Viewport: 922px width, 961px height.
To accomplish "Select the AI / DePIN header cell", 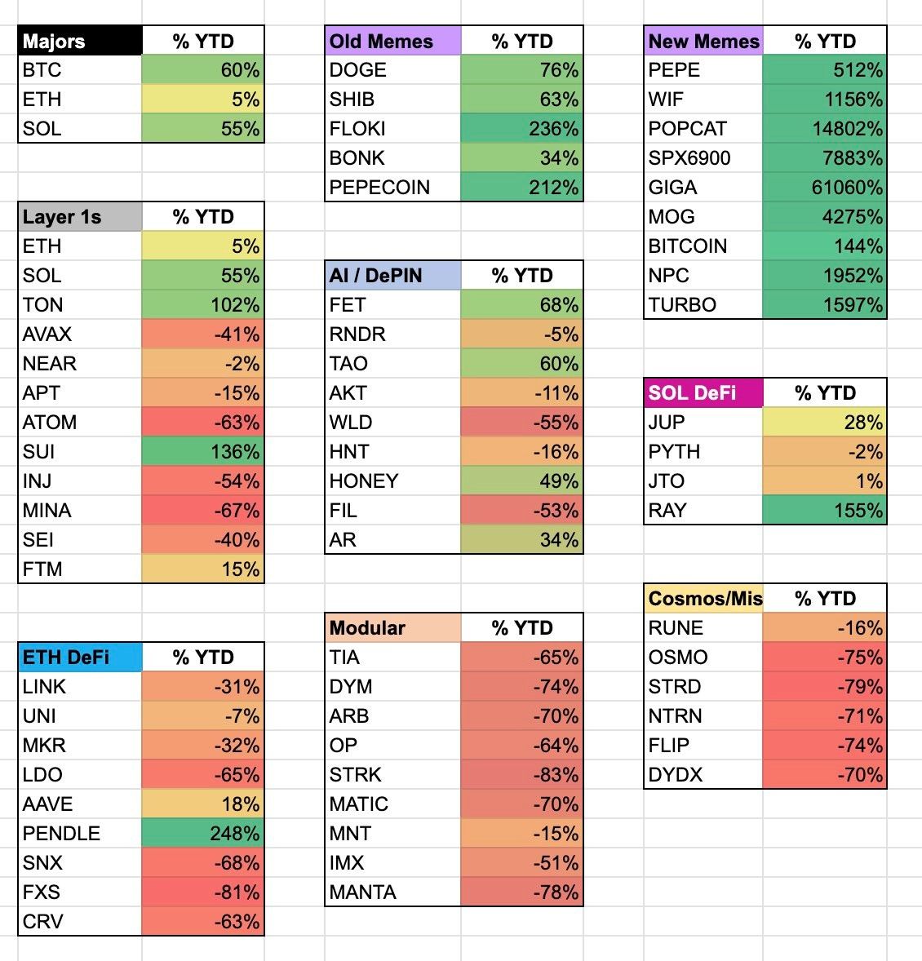I will 392,276.
